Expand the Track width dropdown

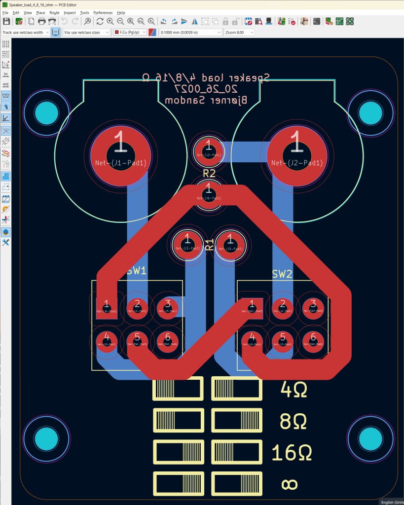25,32
